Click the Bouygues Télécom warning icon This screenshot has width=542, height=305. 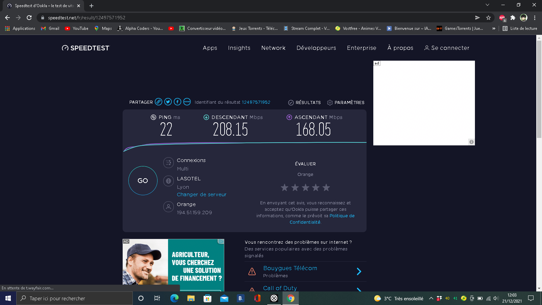tap(252, 271)
